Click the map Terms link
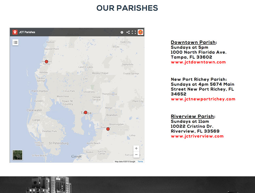 140,162
